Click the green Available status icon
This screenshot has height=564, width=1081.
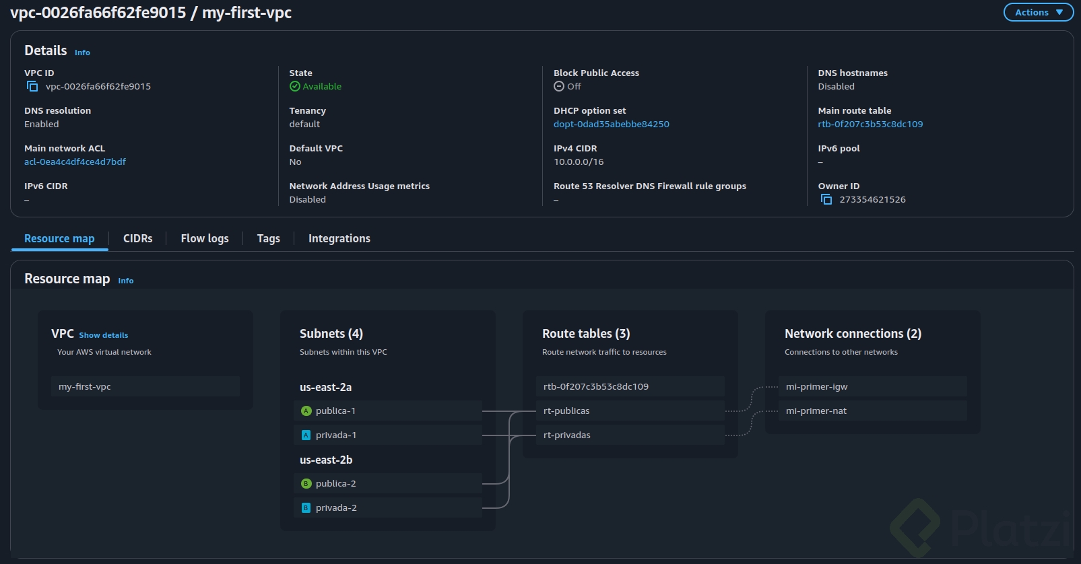294,86
